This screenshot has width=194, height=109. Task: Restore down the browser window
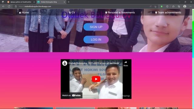[x=185, y=2]
